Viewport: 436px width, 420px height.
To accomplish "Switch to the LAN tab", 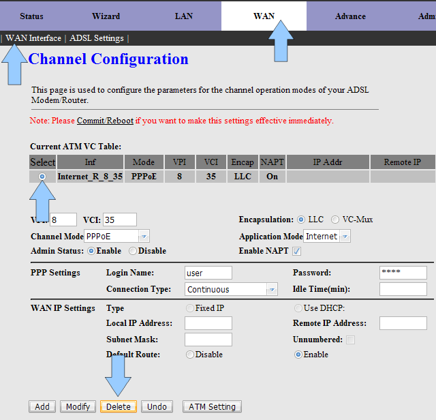I will click(184, 16).
